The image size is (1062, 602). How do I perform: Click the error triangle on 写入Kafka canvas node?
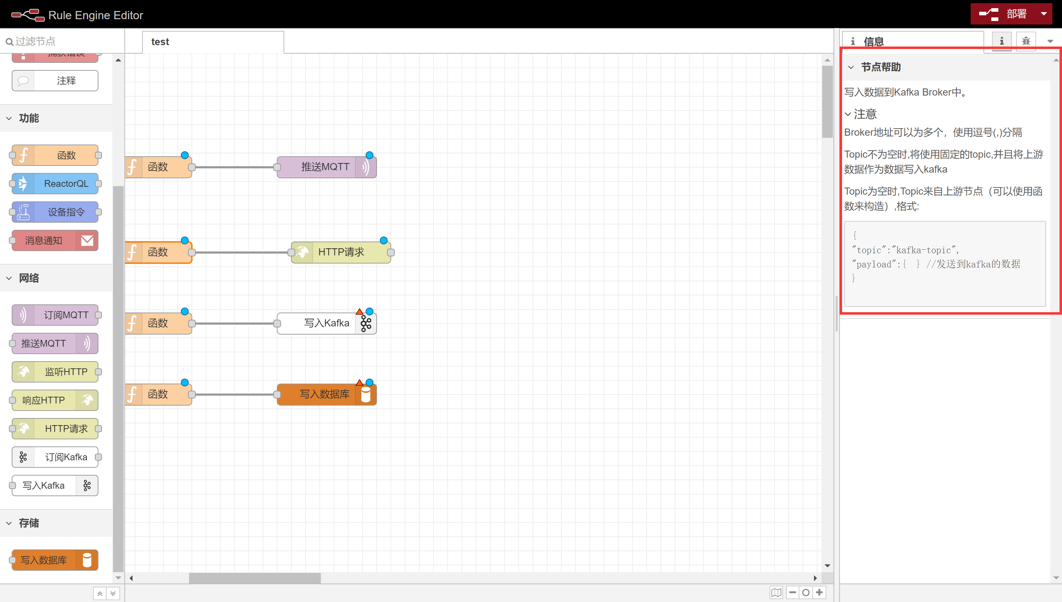(359, 312)
